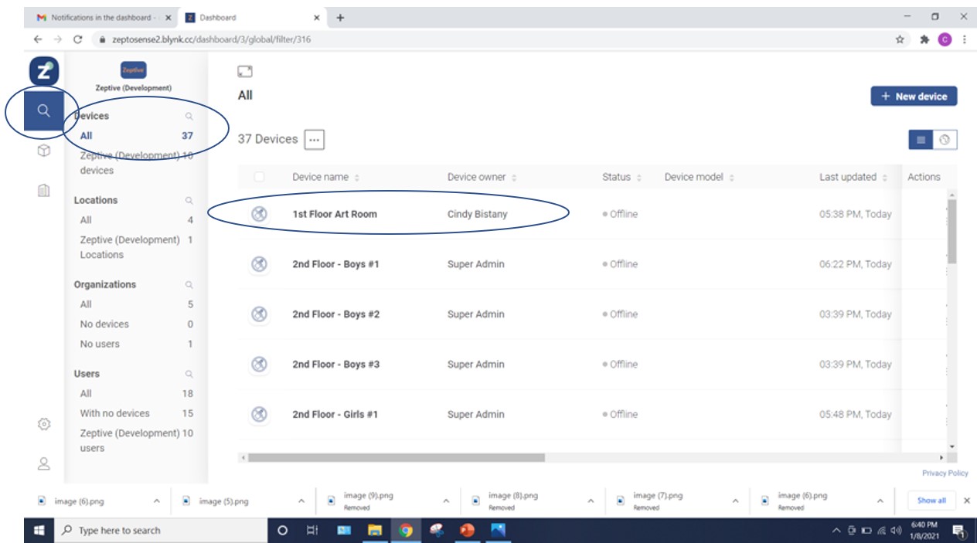This screenshot has width=977, height=543.
Task: Select Zeptive (Development) devices filter
Action: 136,163
